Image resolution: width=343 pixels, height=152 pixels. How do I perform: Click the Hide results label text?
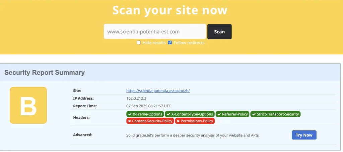pyautogui.click(x=154, y=43)
